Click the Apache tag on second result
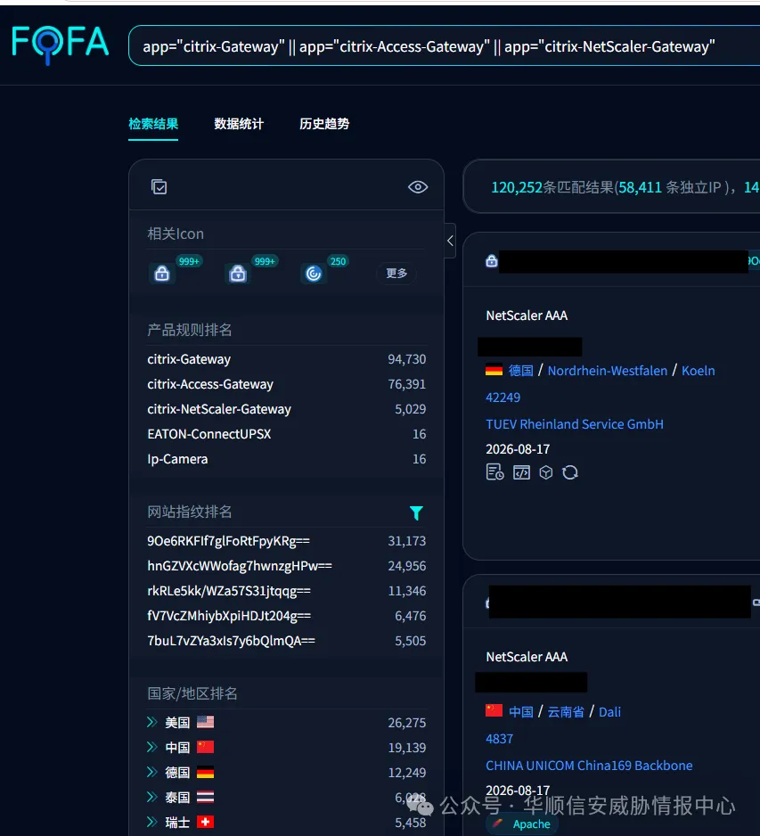Viewport: 760px width, 836px height. [x=522, y=824]
